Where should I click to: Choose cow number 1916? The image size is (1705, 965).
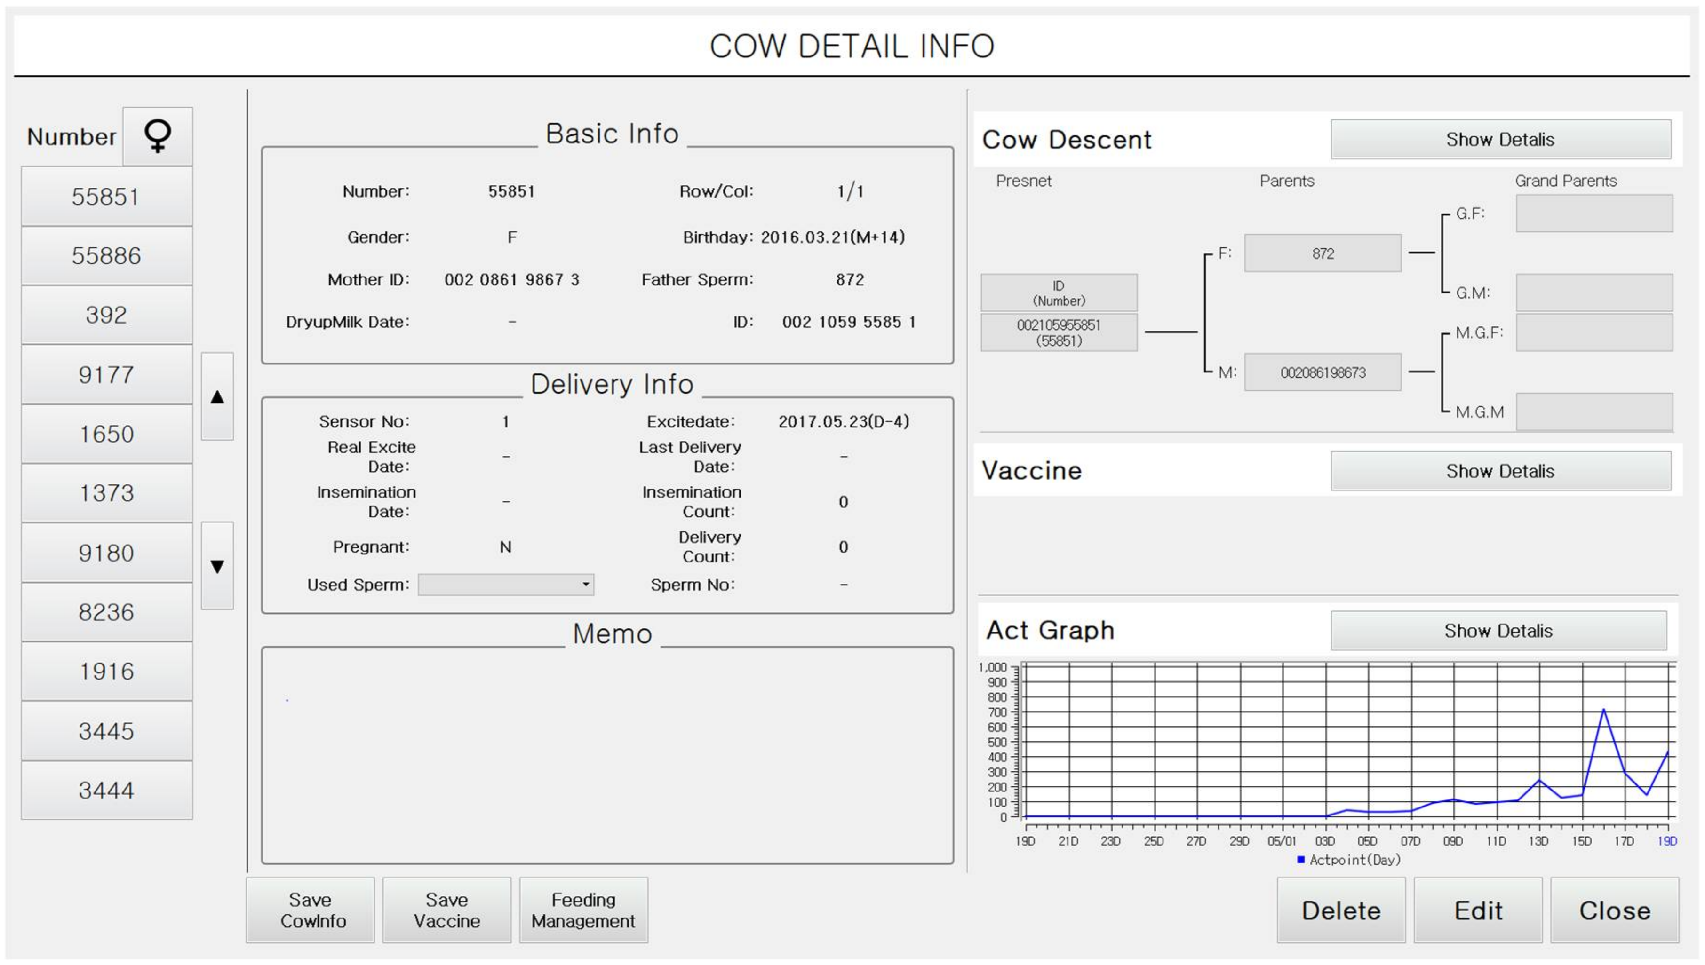[x=107, y=672]
